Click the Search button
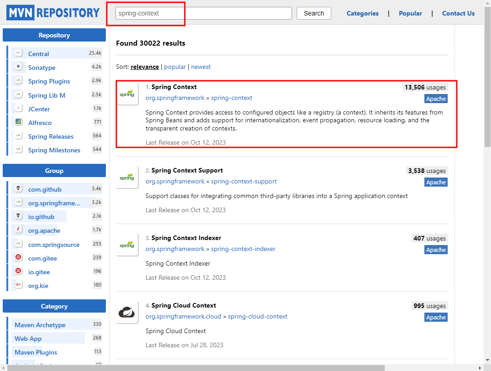The width and height of the screenshot is (491, 371). (x=314, y=14)
